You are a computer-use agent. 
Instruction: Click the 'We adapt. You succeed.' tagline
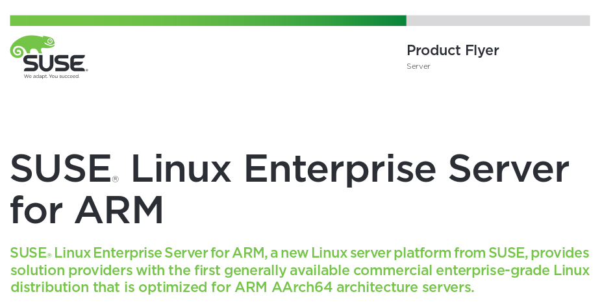click(52, 77)
